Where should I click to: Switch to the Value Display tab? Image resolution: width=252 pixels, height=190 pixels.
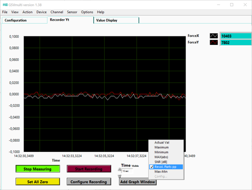(x=107, y=20)
